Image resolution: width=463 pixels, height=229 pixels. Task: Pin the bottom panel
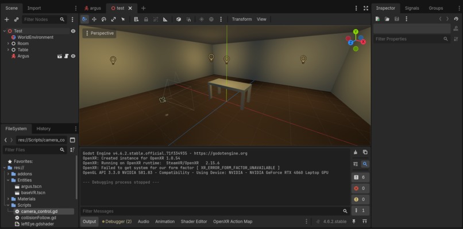click(354, 222)
